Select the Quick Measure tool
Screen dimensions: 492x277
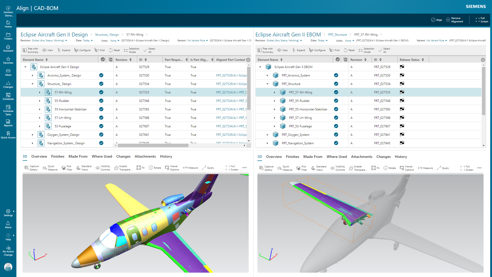[x=50, y=168]
